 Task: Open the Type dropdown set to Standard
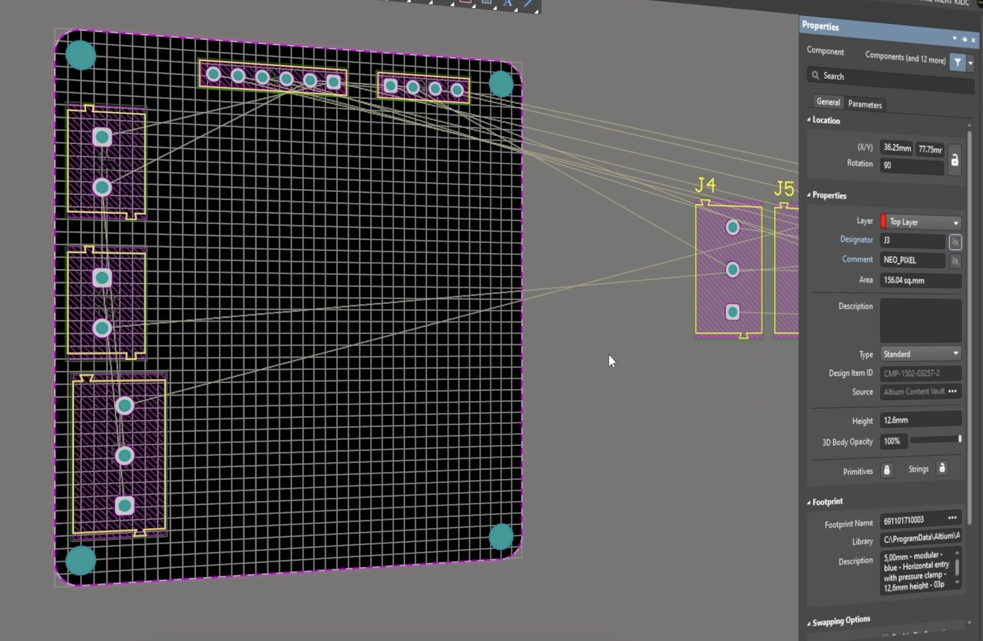(x=920, y=354)
